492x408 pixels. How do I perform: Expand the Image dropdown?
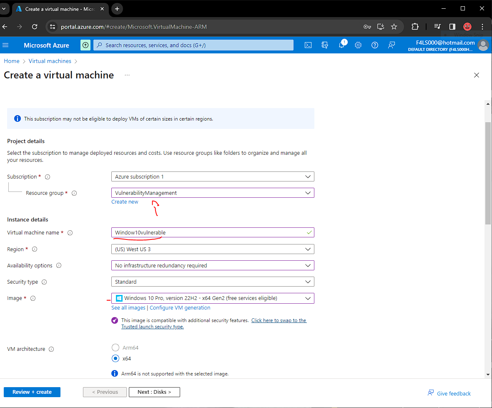(213, 298)
